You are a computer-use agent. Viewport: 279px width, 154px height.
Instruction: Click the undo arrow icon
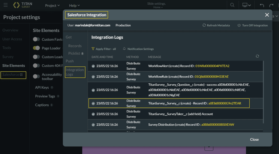262,5
